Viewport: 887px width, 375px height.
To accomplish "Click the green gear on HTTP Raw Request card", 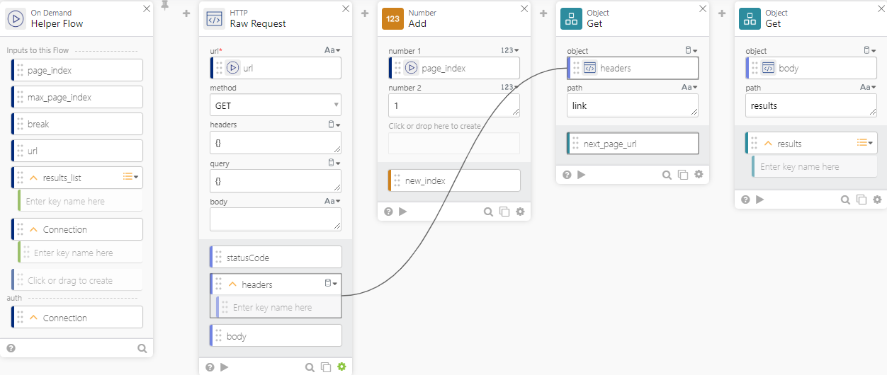I will 342,367.
